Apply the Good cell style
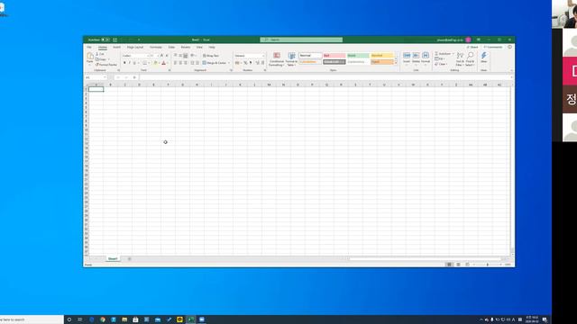Screen dimensions: 577x324 [358, 56]
